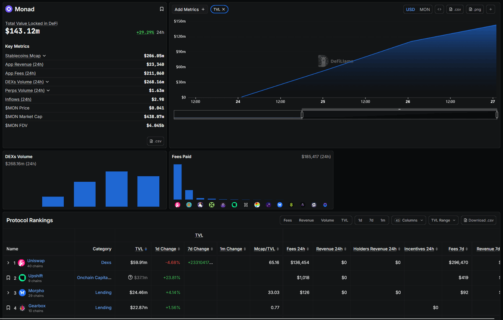Sort table by Mcap/TVL

pyautogui.click(x=267, y=249)
